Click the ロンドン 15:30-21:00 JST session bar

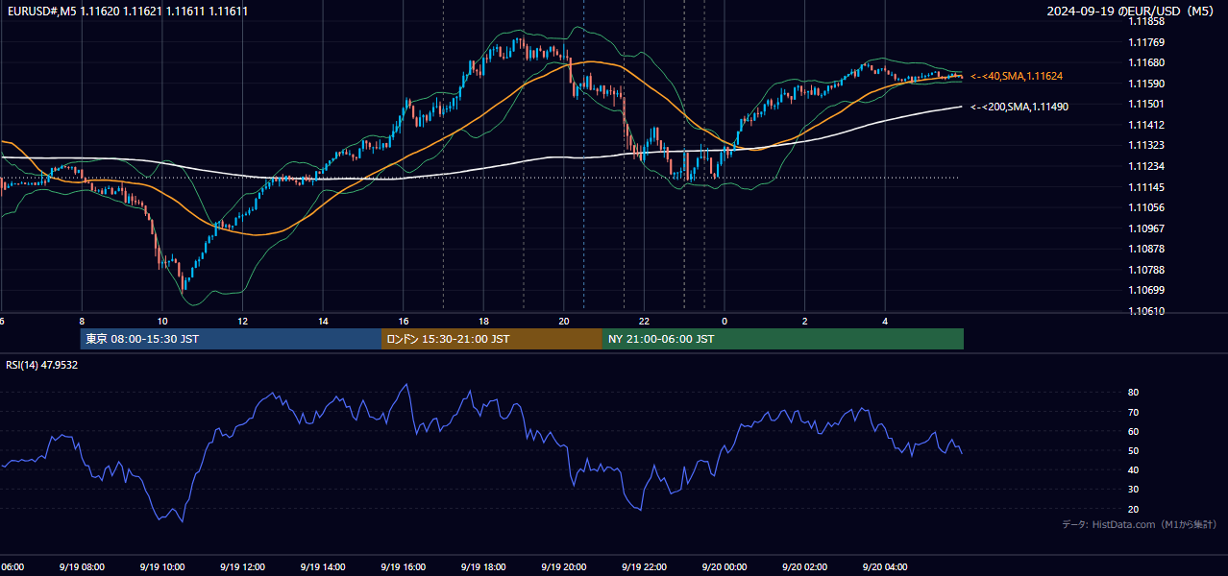pyautogui.click(x=492, y=339)
